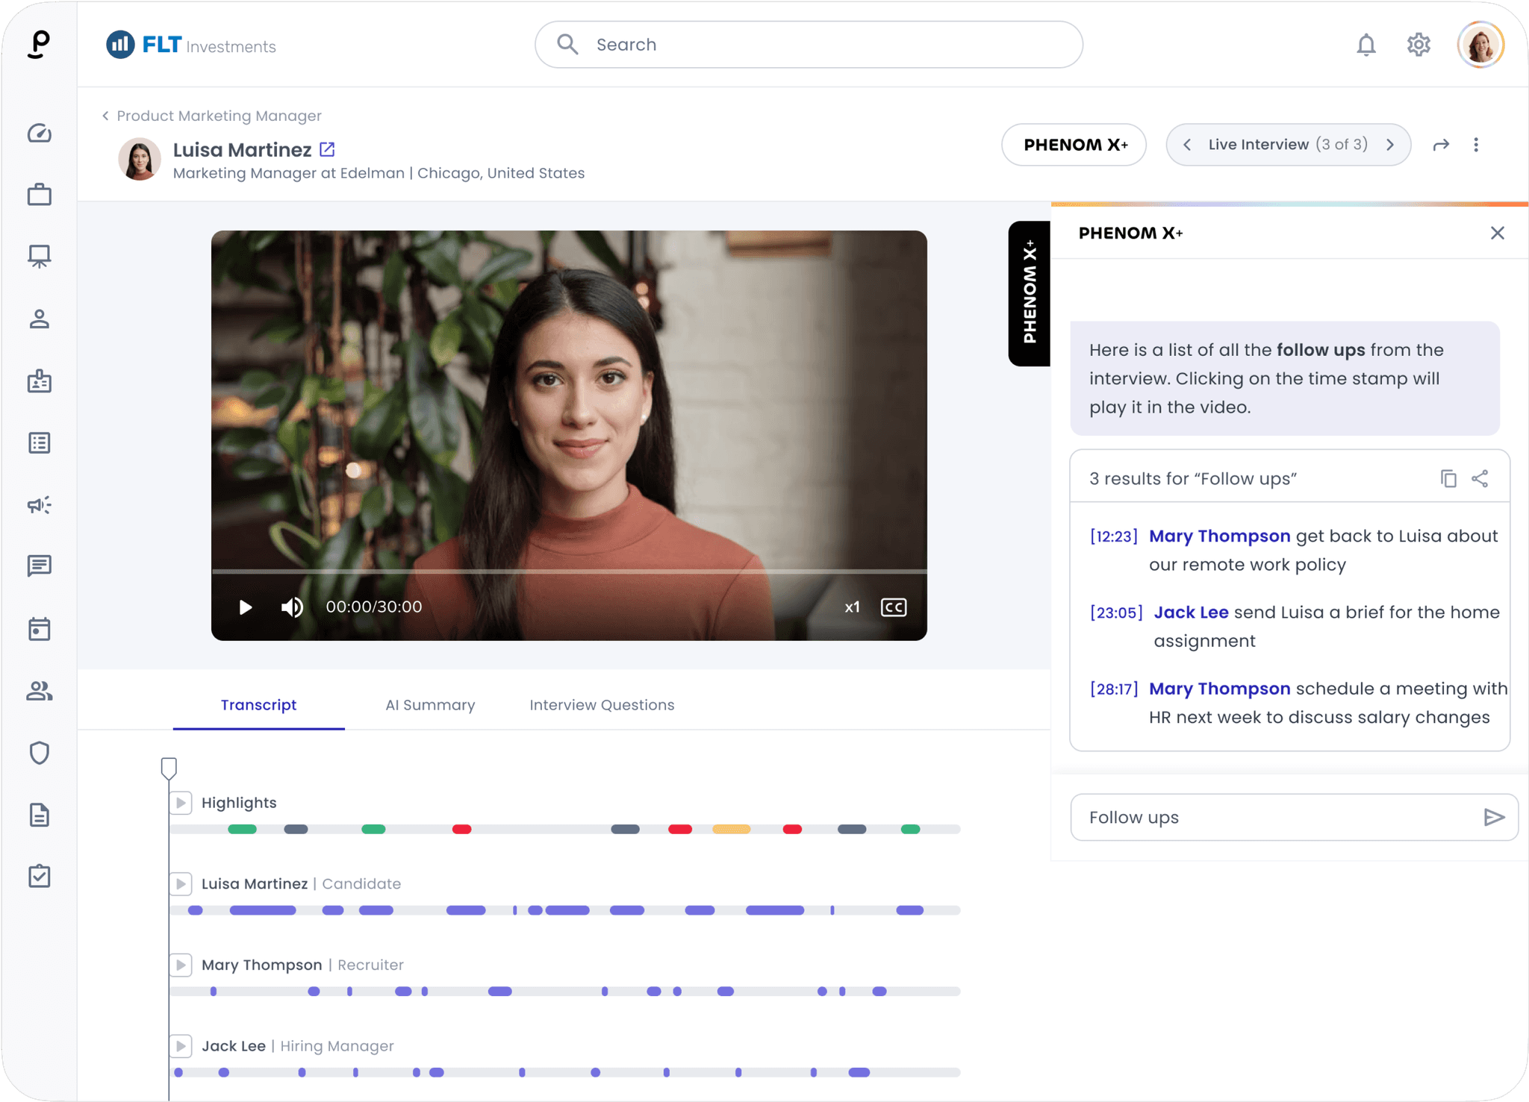Open the list view sidebar icon

pyautogui.click(x=40, y=443)
